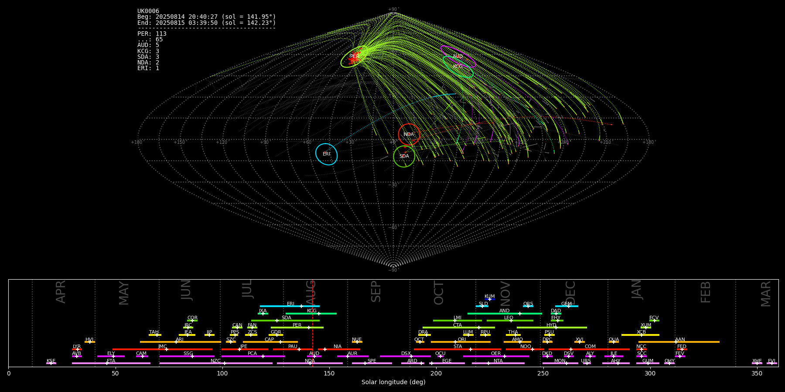Click the 'Solar longitude (deg)' axis label
785x392 pixels.
(x=393, y=382)
